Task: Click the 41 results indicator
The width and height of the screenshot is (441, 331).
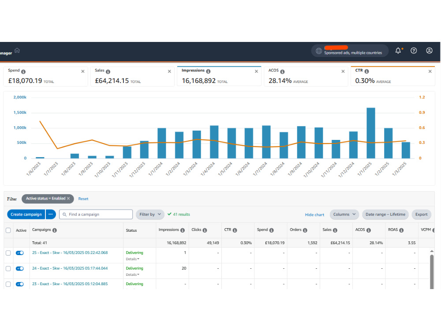Action: (x=179, y=214)
